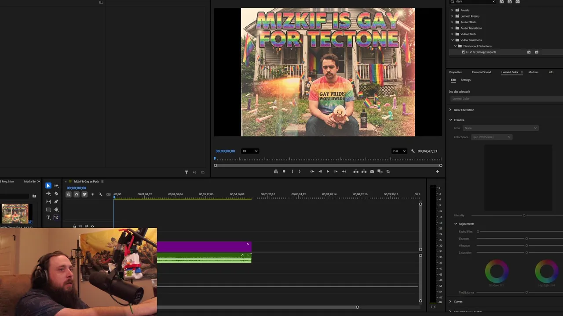Collapse the Creative section

(x=450, y=120)
